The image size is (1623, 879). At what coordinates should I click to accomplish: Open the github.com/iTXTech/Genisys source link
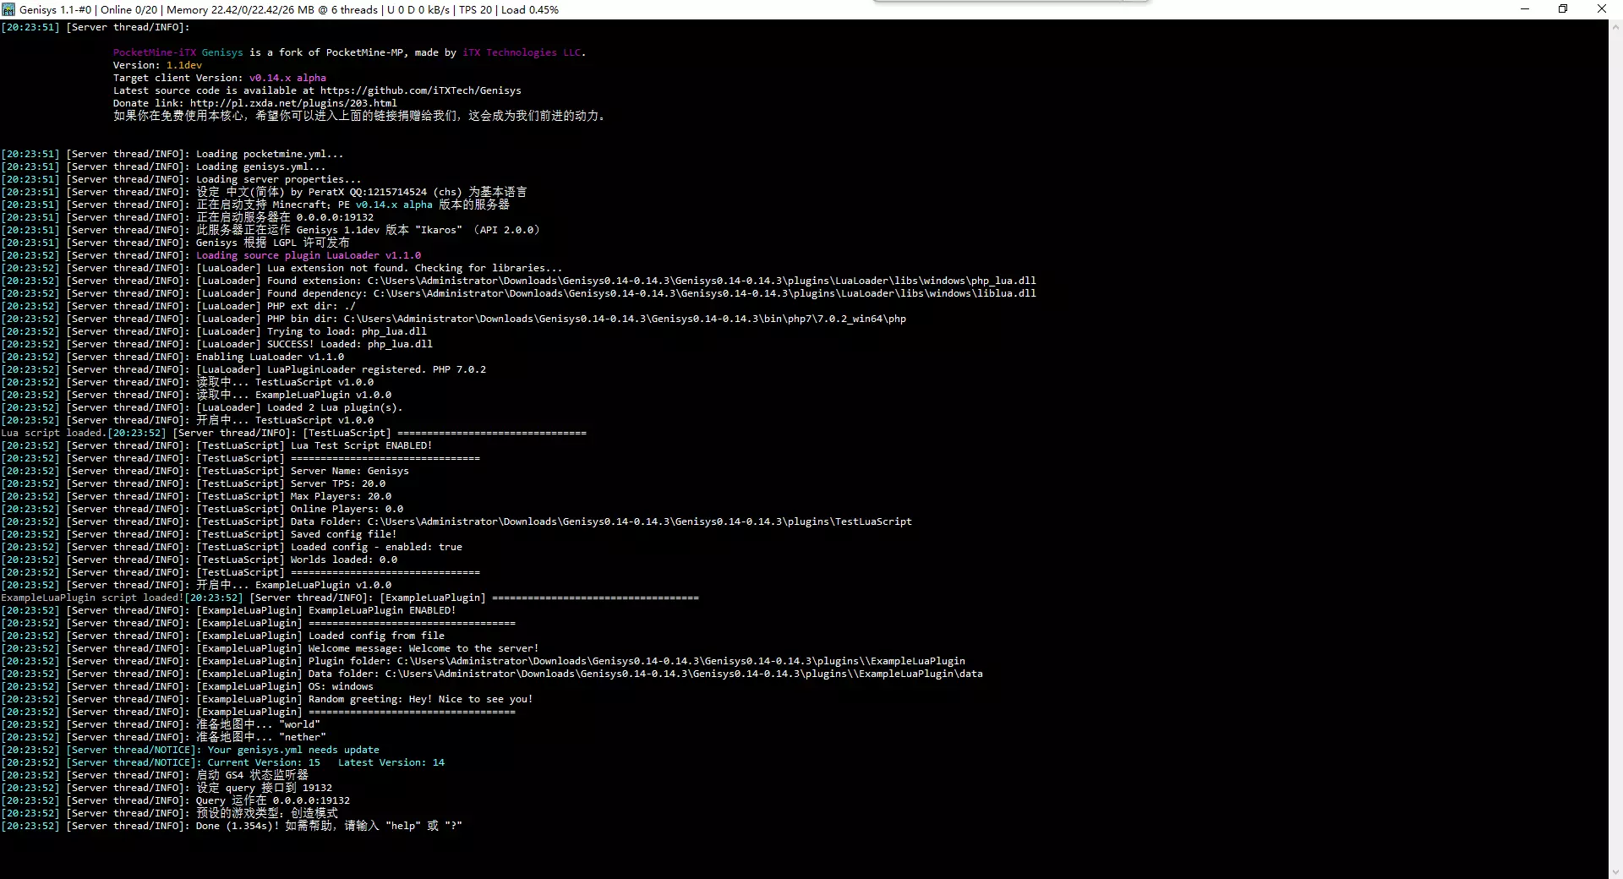coord(420,90)
